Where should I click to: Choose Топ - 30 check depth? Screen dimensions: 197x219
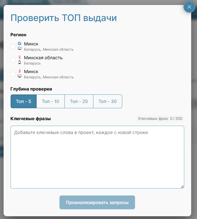tap(108, 101)
